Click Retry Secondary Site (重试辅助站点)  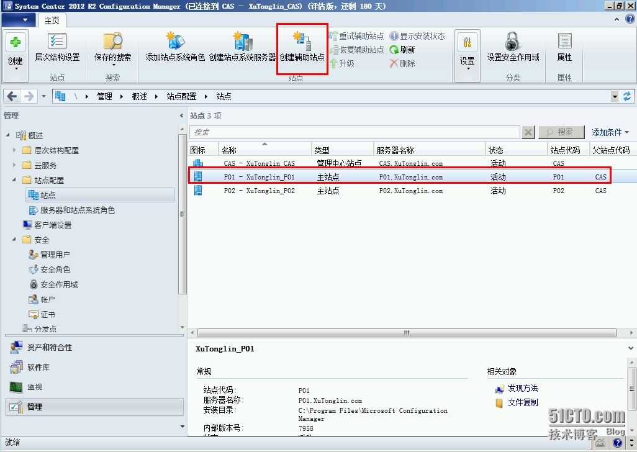[357, 36]
